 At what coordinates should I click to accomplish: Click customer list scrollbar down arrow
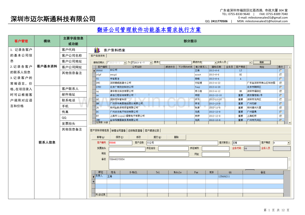(x=290, y=123)
